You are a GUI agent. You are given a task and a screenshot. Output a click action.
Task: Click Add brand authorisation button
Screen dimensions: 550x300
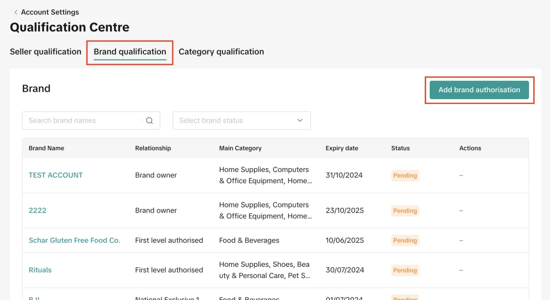479,90
